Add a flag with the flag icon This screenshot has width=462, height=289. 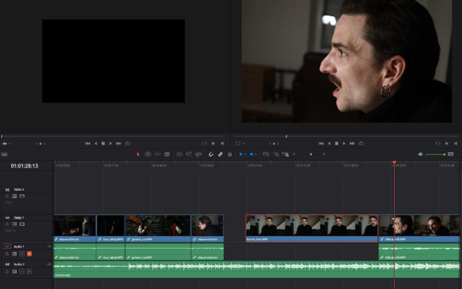coord(240,153)
